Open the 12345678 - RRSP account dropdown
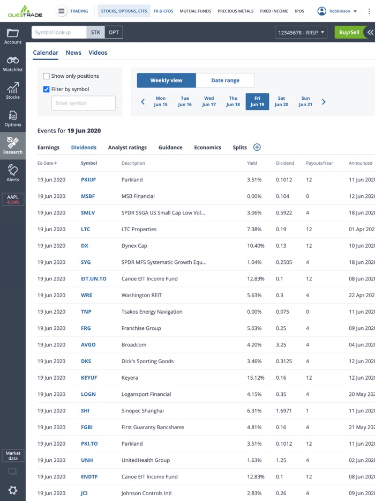The image size is (375, 501). click(301, 33)
